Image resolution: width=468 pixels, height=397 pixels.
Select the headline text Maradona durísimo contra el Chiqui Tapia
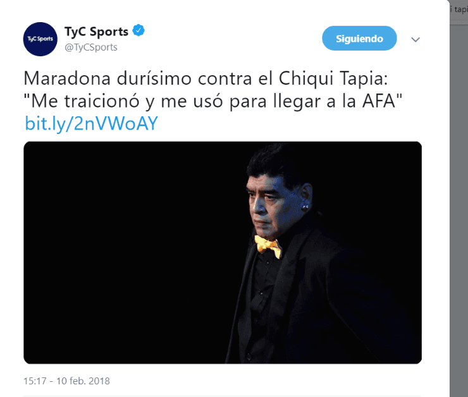[206, 78]
